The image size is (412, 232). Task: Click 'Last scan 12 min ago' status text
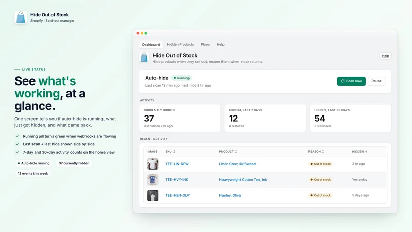(x=162, y=85)
